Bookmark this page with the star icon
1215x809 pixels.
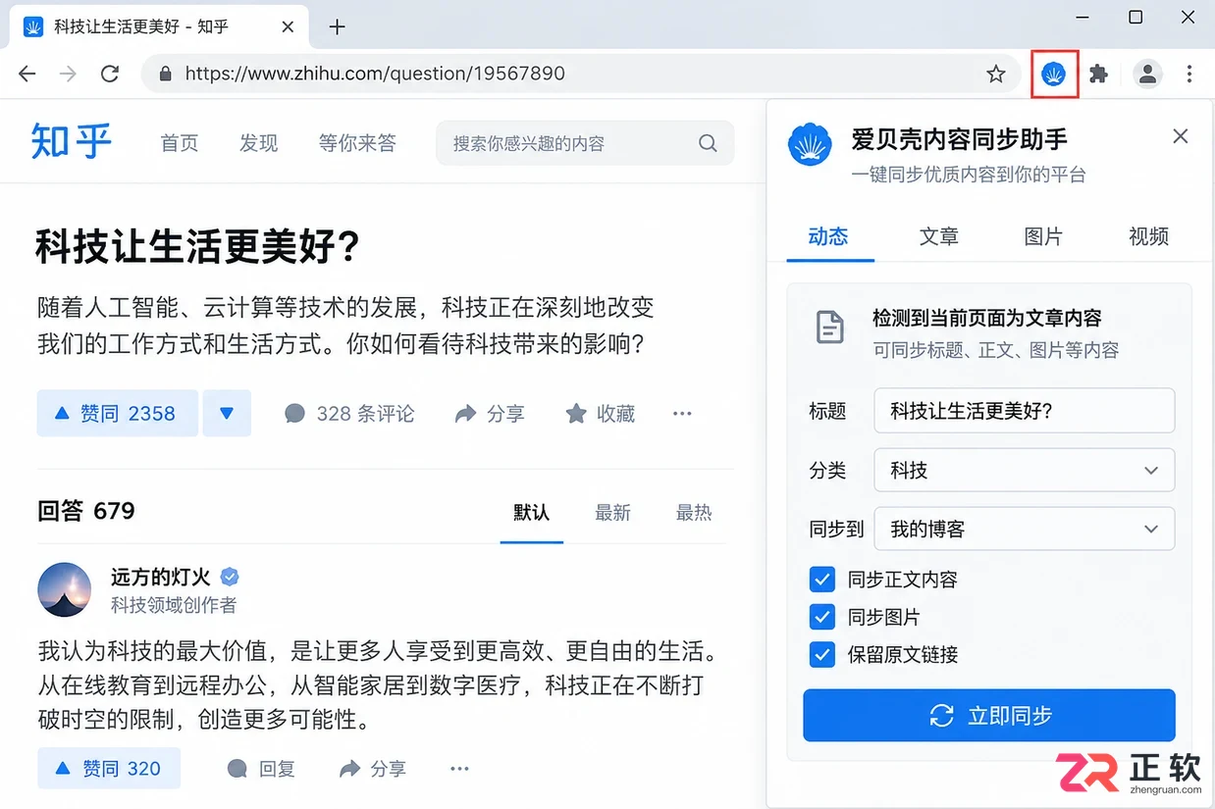pyautogui.click(x=996, y=74)
